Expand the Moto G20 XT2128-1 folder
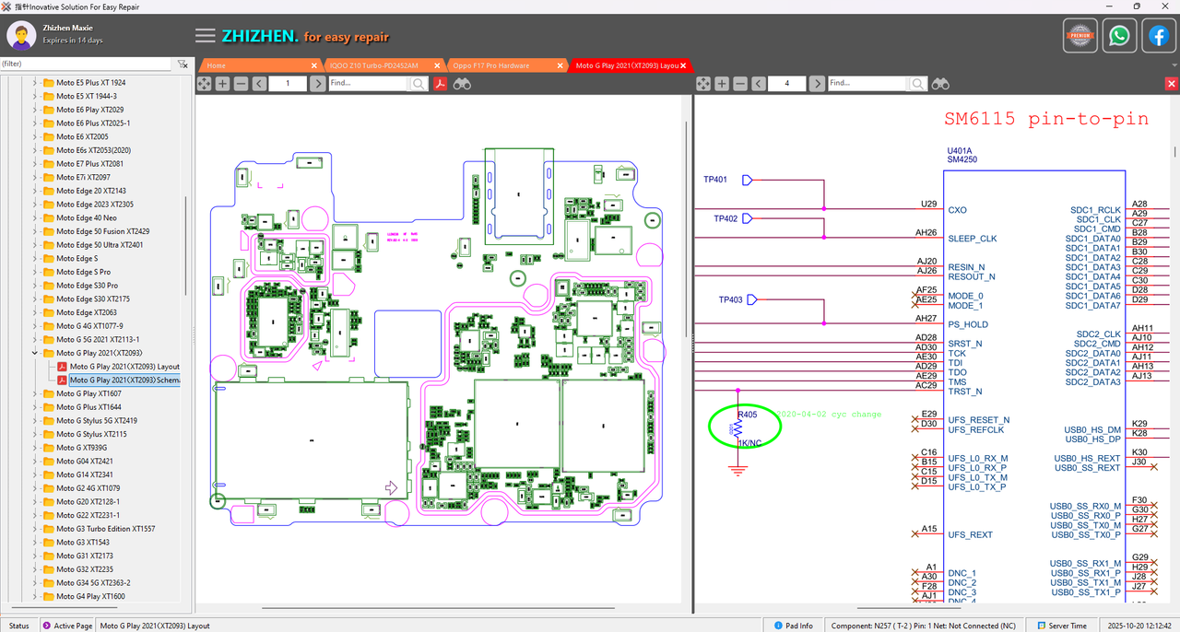The height and width of the screenshot is (632, 1180). (35, 502)
